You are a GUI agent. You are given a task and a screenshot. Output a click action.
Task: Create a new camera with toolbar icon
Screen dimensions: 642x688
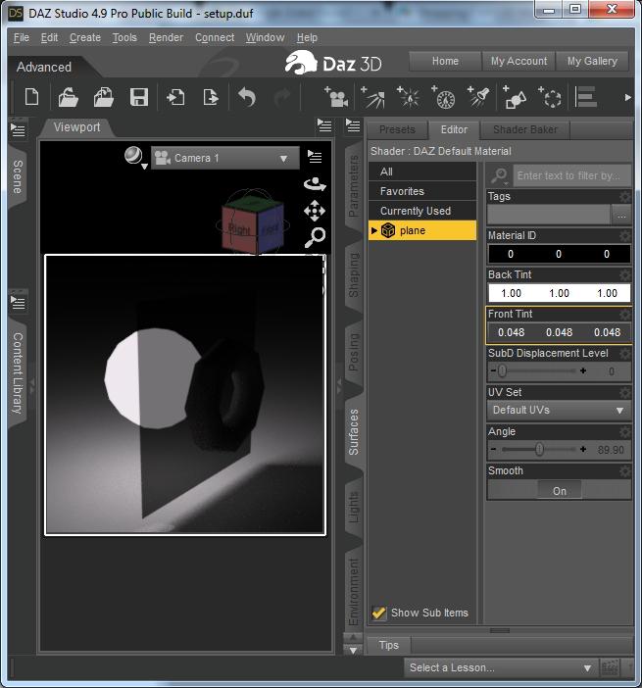pos(336,97)
